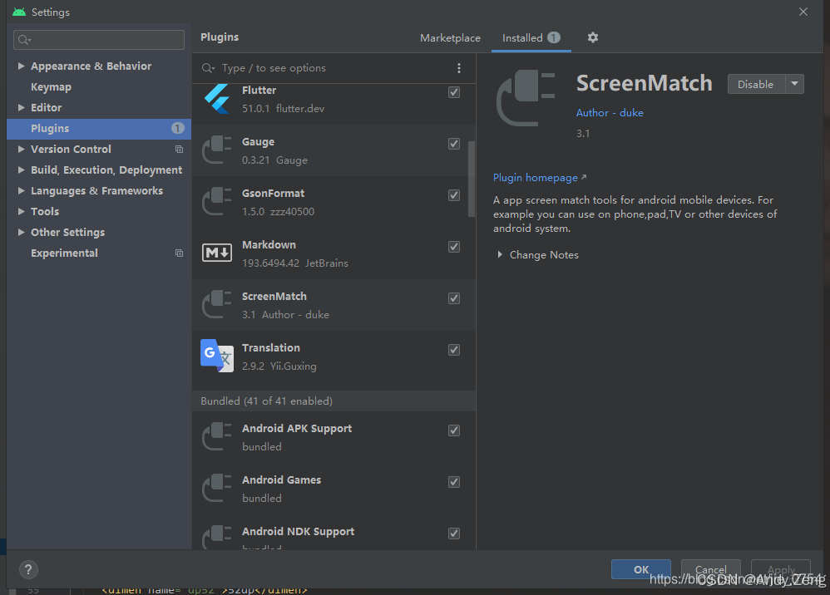
Task: Select the Translation plugin icon
Action: coord(216,356)
